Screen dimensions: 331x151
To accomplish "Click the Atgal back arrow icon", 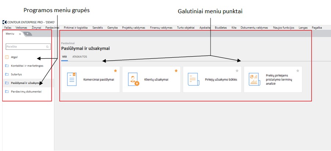I will pyautogui.click(x=7, y=57).
